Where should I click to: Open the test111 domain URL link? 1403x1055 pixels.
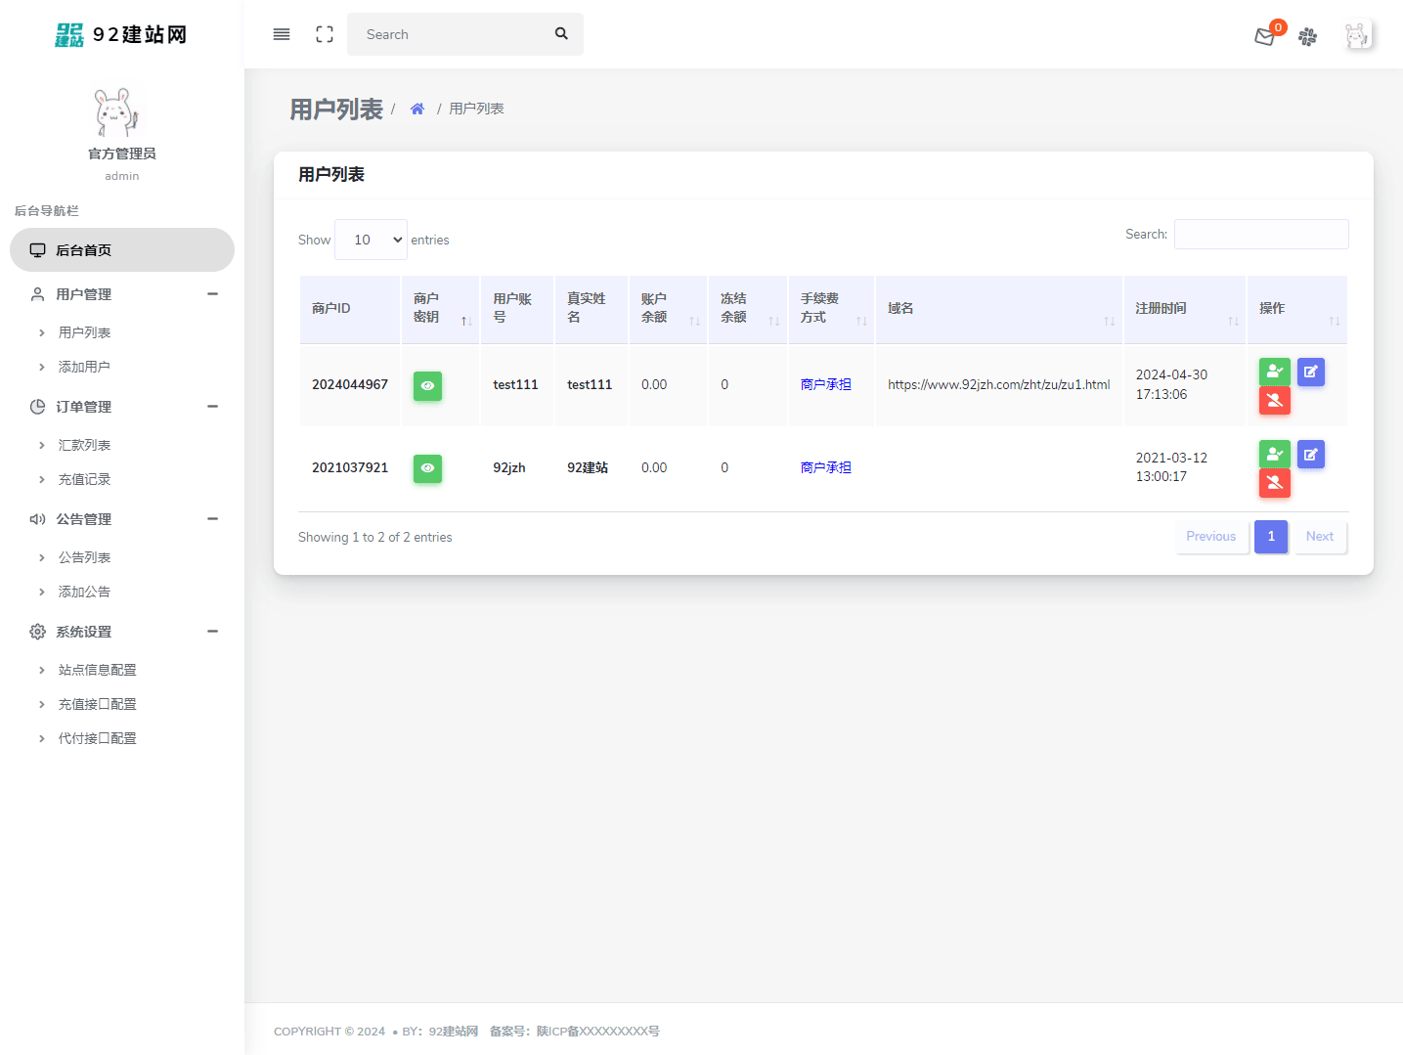click(x=998, y=385)
